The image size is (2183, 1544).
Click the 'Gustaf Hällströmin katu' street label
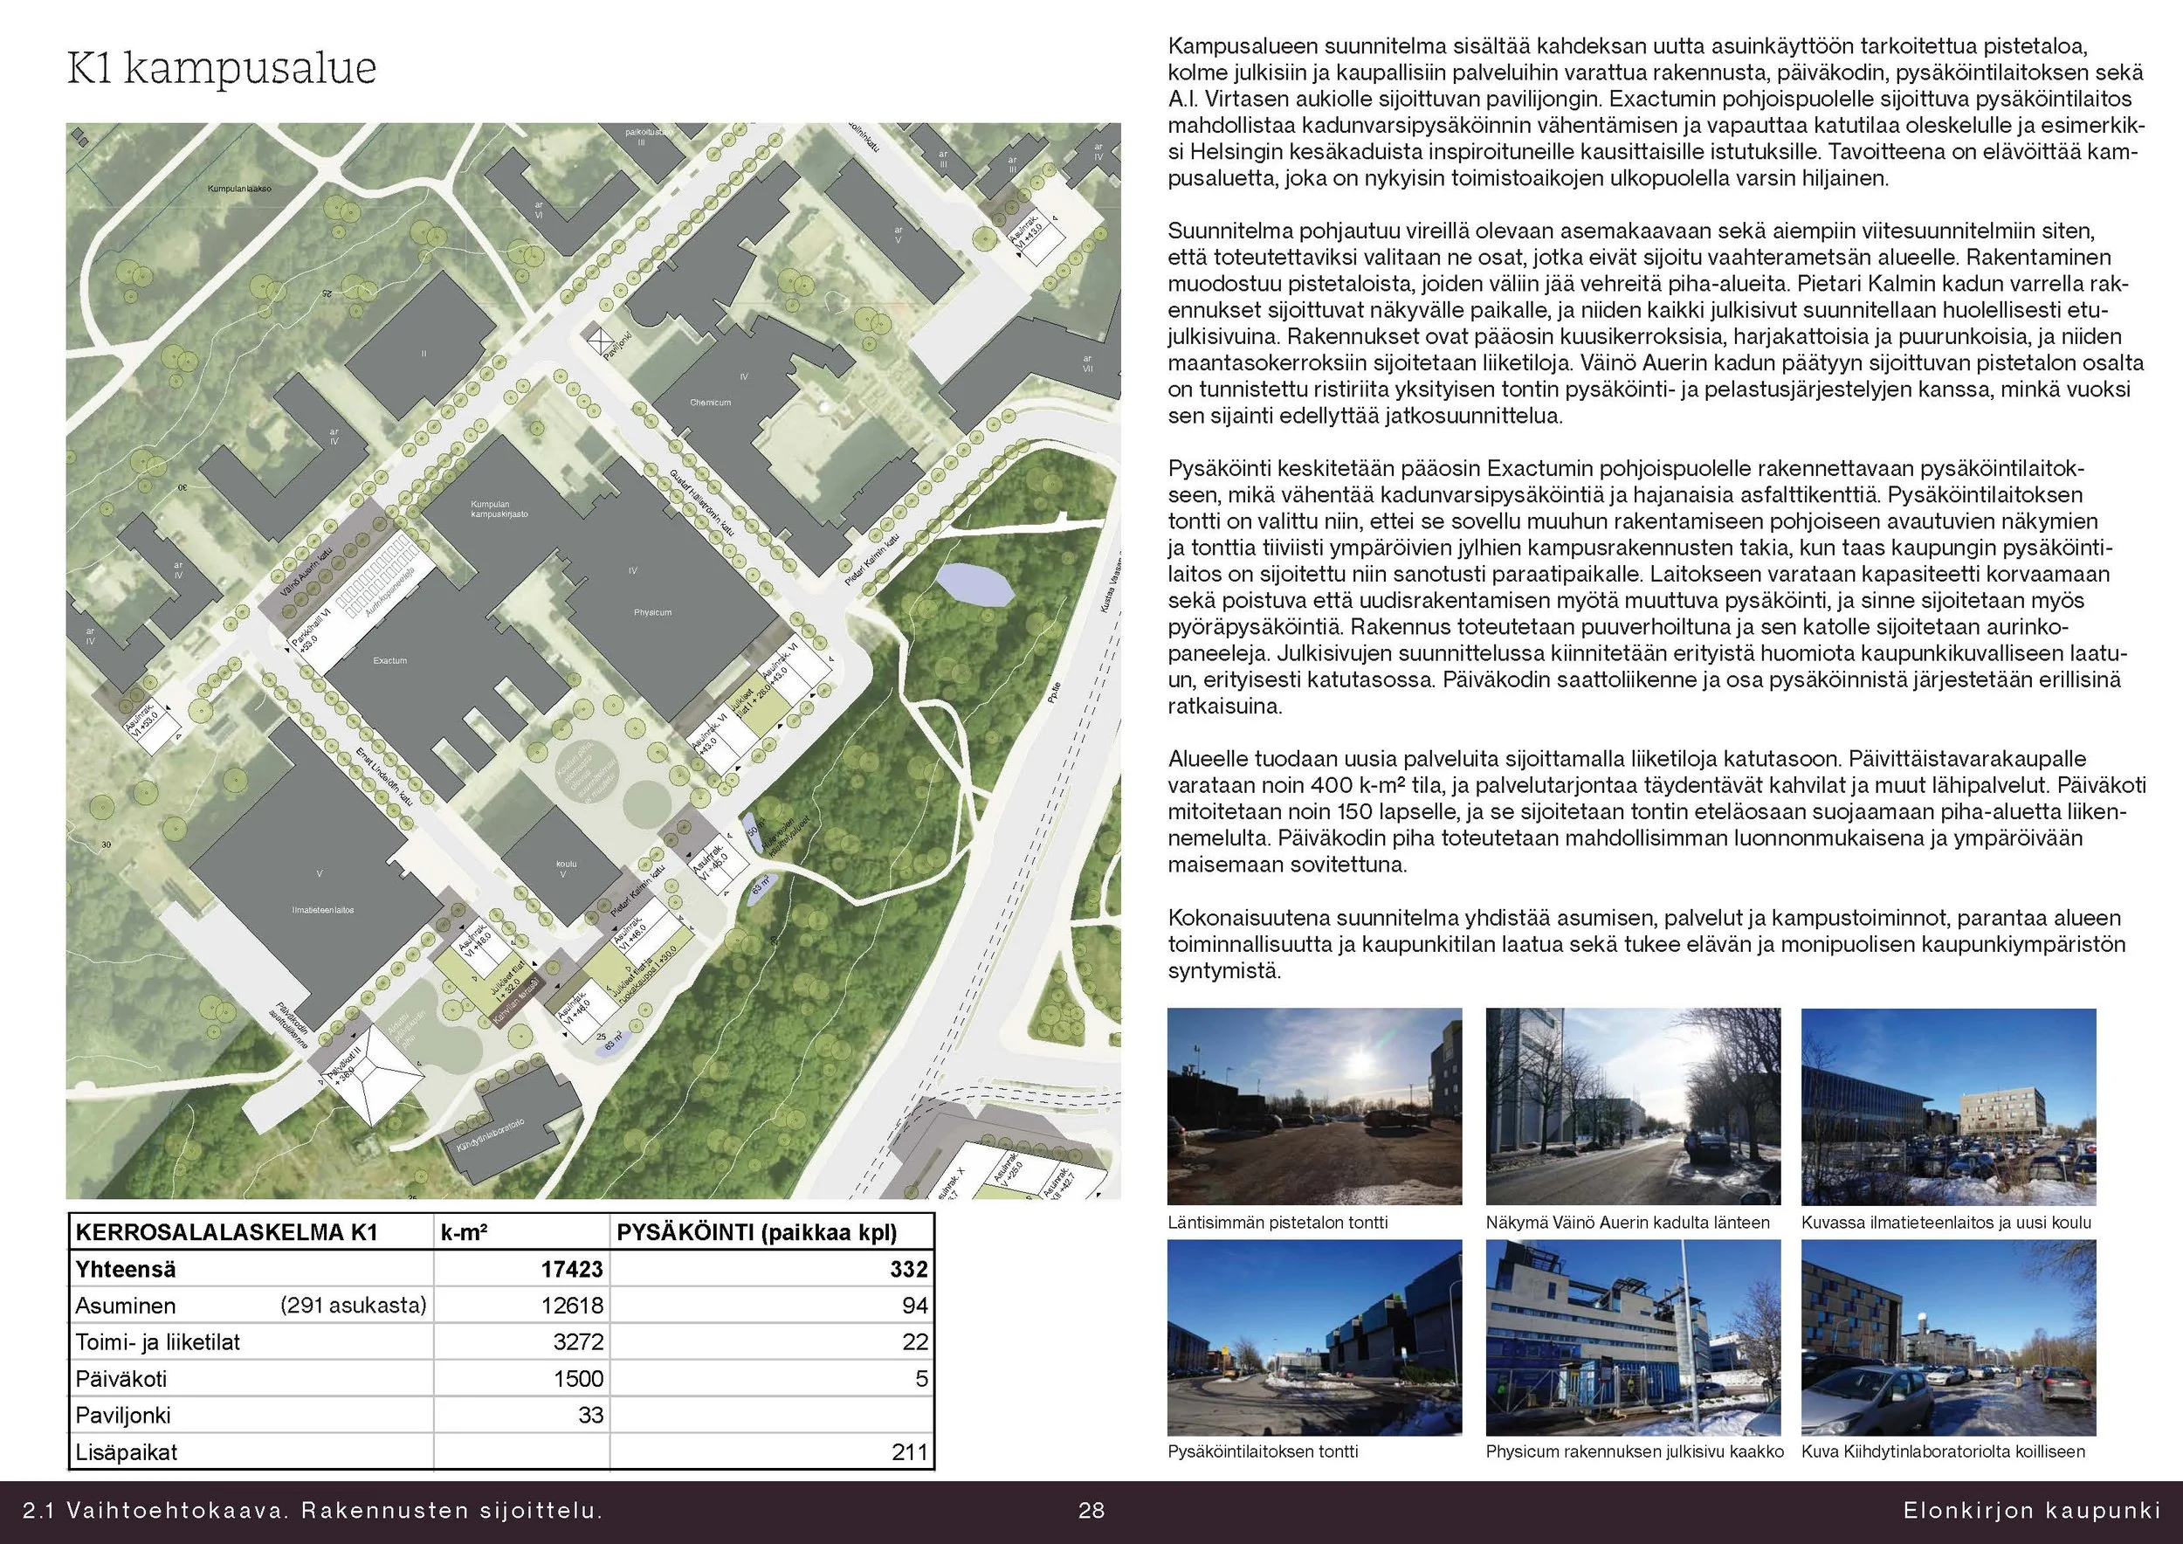(702, 502)
